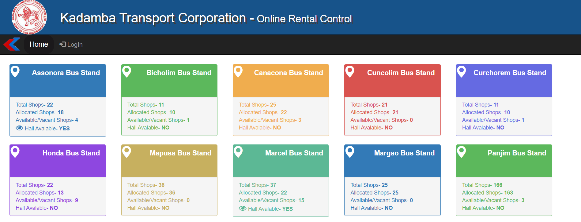Click the eye icon in Marcel hall row

[243, 209]
